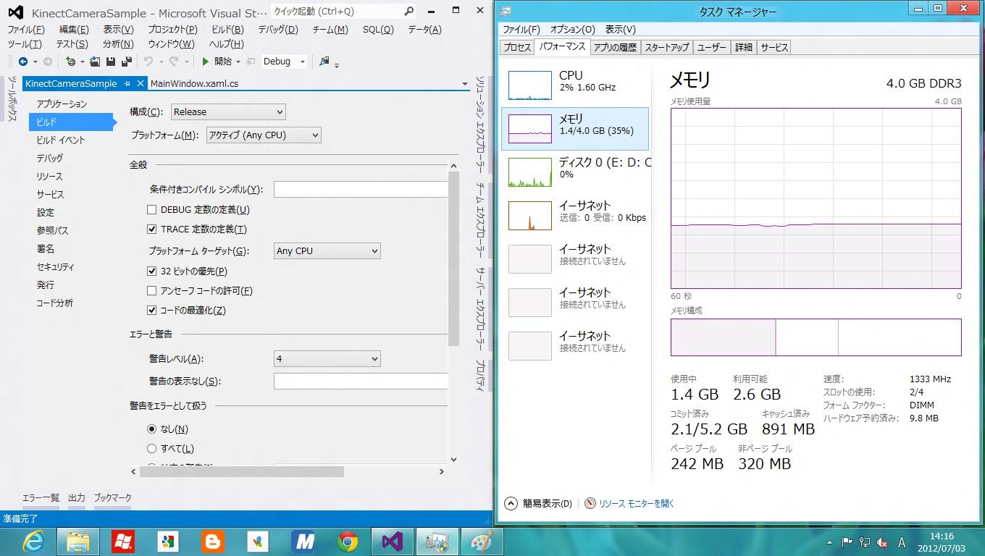Open the エラー一覧 panel tab
This screenshot has height=556, width=985.
tap(41, 497)
